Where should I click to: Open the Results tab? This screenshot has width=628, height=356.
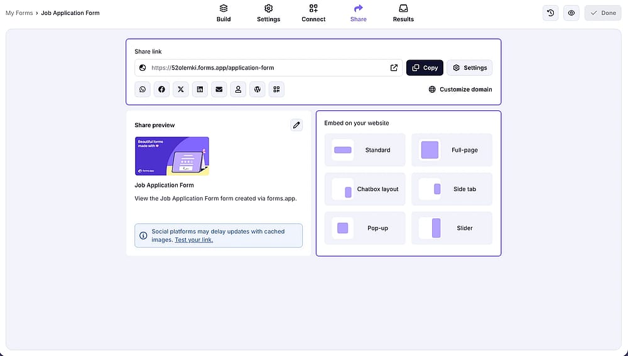403,13
